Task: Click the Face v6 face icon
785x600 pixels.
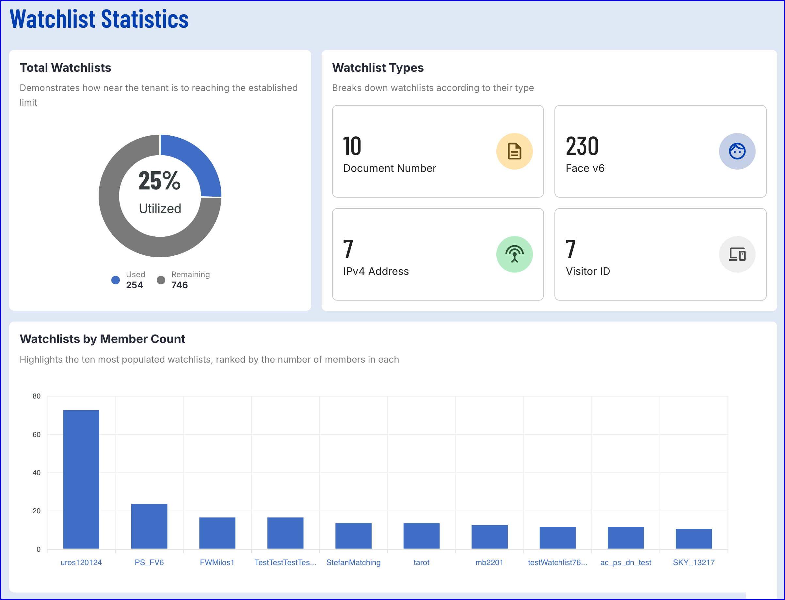Action: pos(737,151)
